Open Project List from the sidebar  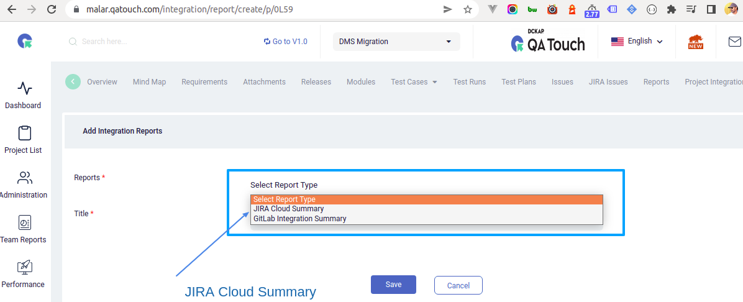point(23,140)
